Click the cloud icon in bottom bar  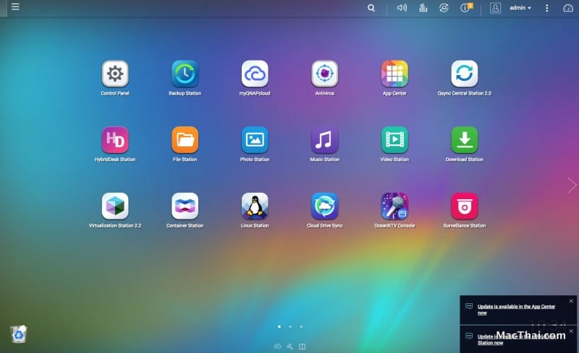pyautogui.click(x=278, y=347)
